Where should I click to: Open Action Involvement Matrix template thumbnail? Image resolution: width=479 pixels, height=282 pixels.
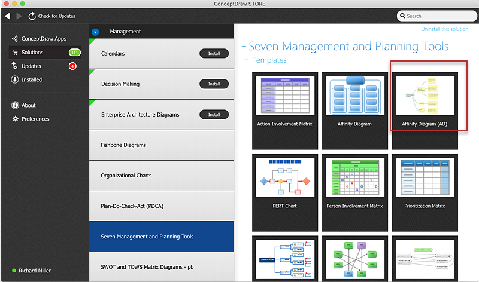[x=285, y=96]
